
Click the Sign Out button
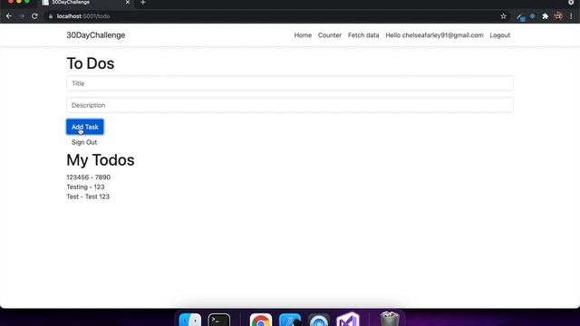point(84,142)
